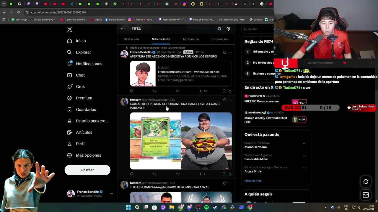Open FB74 community settings gear
Screen dimensions: 378x212
click(228, 29)
